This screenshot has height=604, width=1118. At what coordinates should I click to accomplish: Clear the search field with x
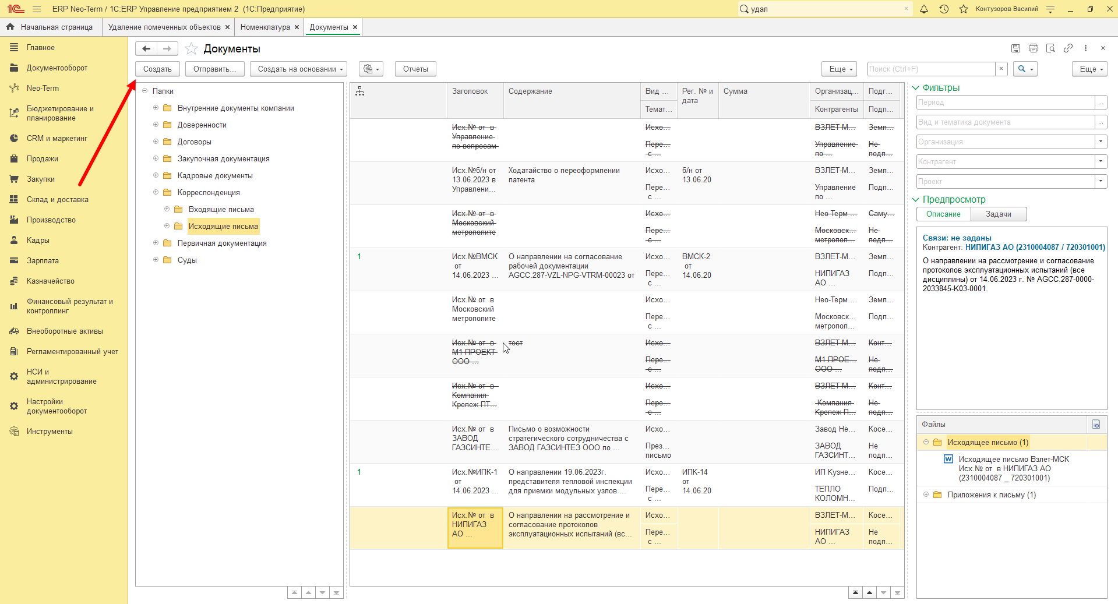tap(1001, 69)
